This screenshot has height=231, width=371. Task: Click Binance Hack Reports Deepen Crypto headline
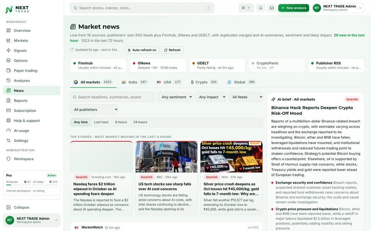coord(312,110)
